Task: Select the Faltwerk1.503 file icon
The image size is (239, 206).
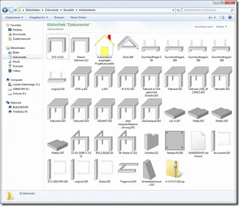Action: 222,77
